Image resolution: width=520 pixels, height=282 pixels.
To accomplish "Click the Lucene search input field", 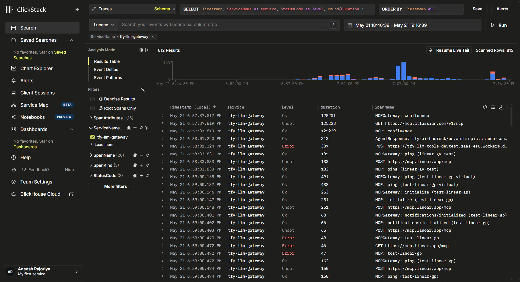I will click(x=224, y=25).
